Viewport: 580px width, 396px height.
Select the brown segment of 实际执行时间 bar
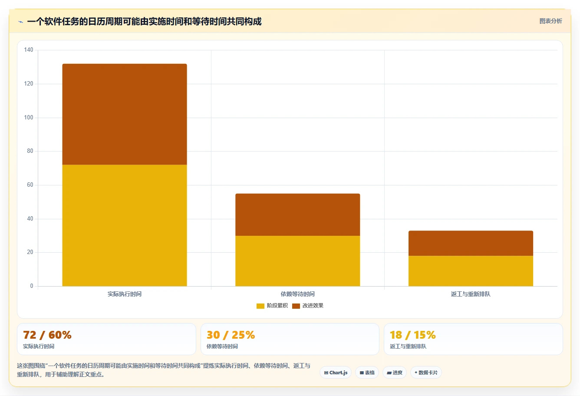(125, 114)
